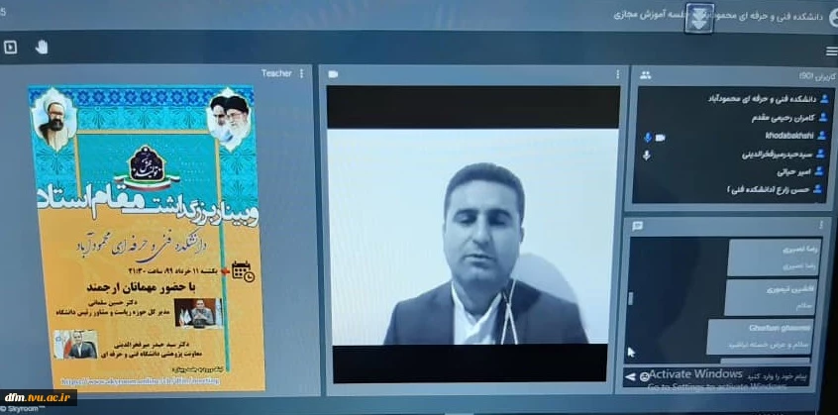Image resolution: width=838 pixels, height=415 pixels.
Task: Click the chat bubble icon in chat panel header
Action: pos(640,225)
